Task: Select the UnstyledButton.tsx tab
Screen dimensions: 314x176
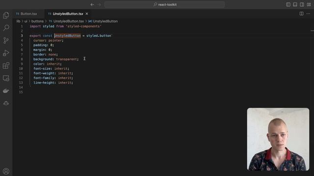Action: tap(68, 14)
